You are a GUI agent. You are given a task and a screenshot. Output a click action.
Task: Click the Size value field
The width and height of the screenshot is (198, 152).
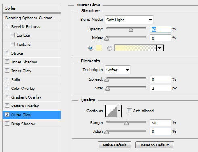click(x=160, y=88)
